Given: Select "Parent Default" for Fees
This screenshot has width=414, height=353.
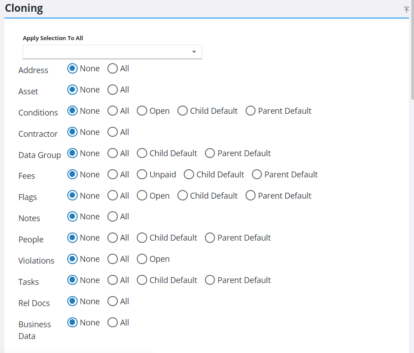Looking at the screenshot, I should click(x=257, y=175).
